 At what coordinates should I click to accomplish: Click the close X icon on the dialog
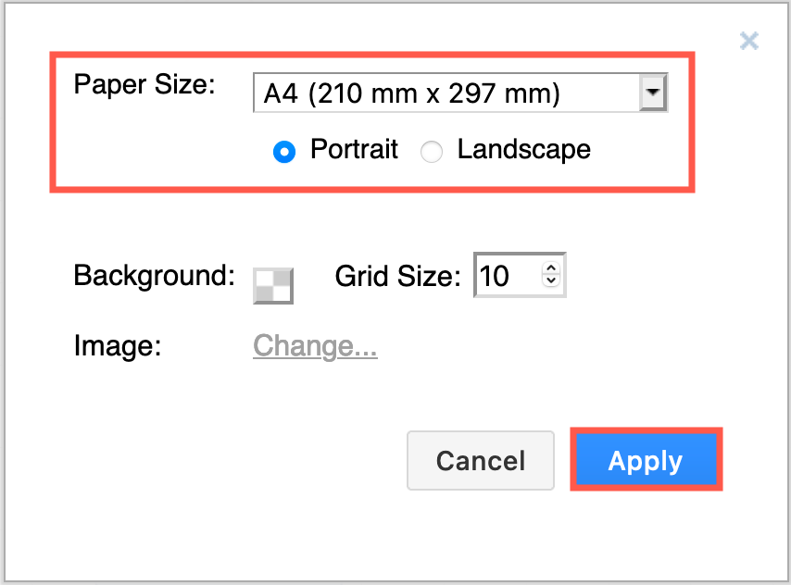click(x=749, y=41)
